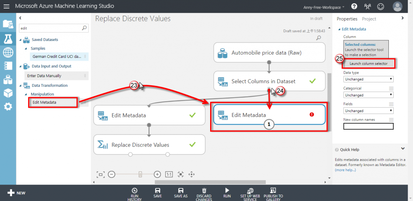Screen dimensions: 413x201
Task: Click Publish to Gallery
Action: coord(273,194)
